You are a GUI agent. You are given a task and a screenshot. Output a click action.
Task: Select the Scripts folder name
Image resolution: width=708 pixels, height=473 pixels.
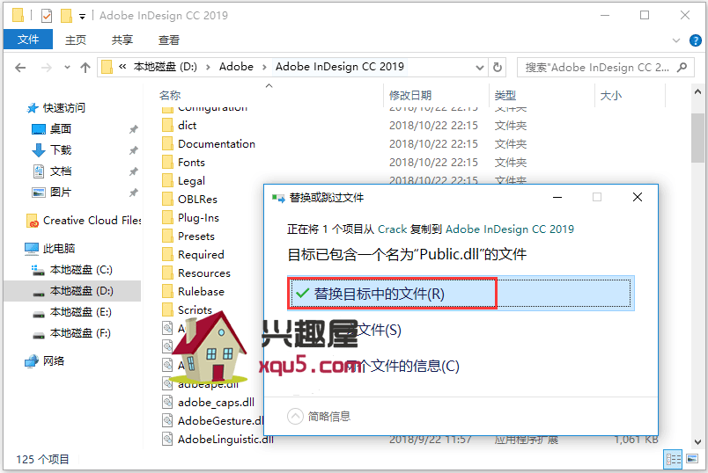(x=195, y=309)
